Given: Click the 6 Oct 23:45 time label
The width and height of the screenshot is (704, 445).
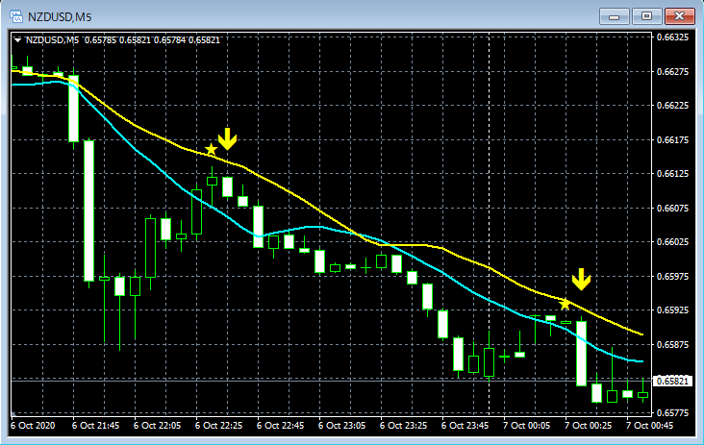Looking at the screenshot, I should click(x=465, y=425).
